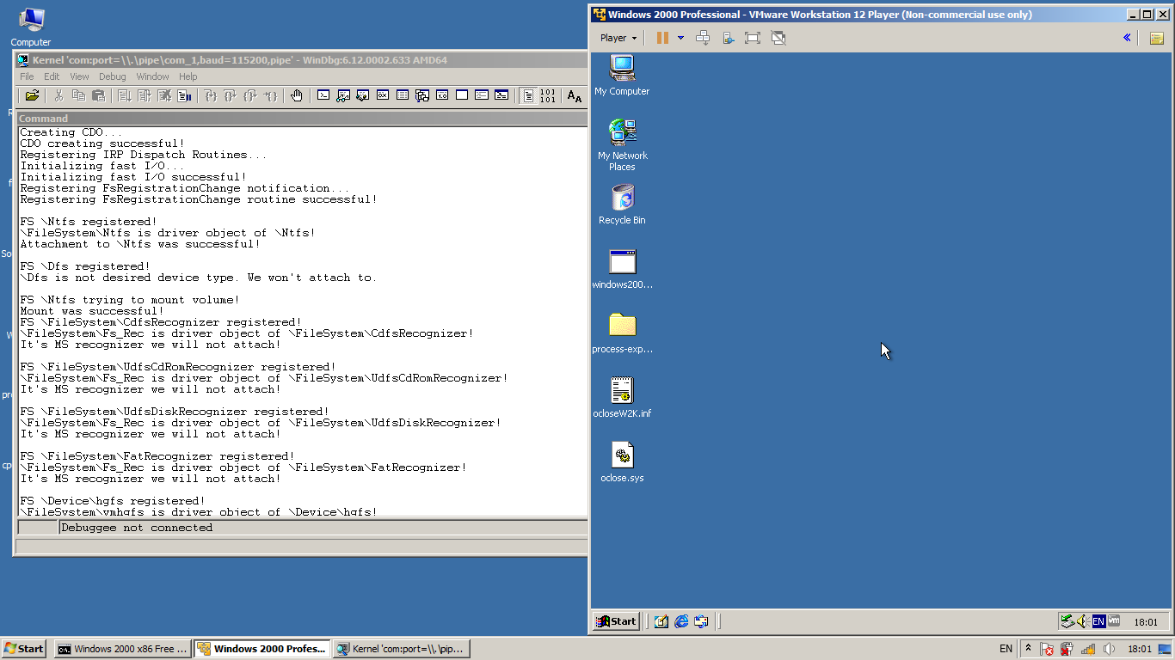Click the VMware notes icon at toolbar right
Screen dimensions: 1175x660
(x=1156, y=38)
